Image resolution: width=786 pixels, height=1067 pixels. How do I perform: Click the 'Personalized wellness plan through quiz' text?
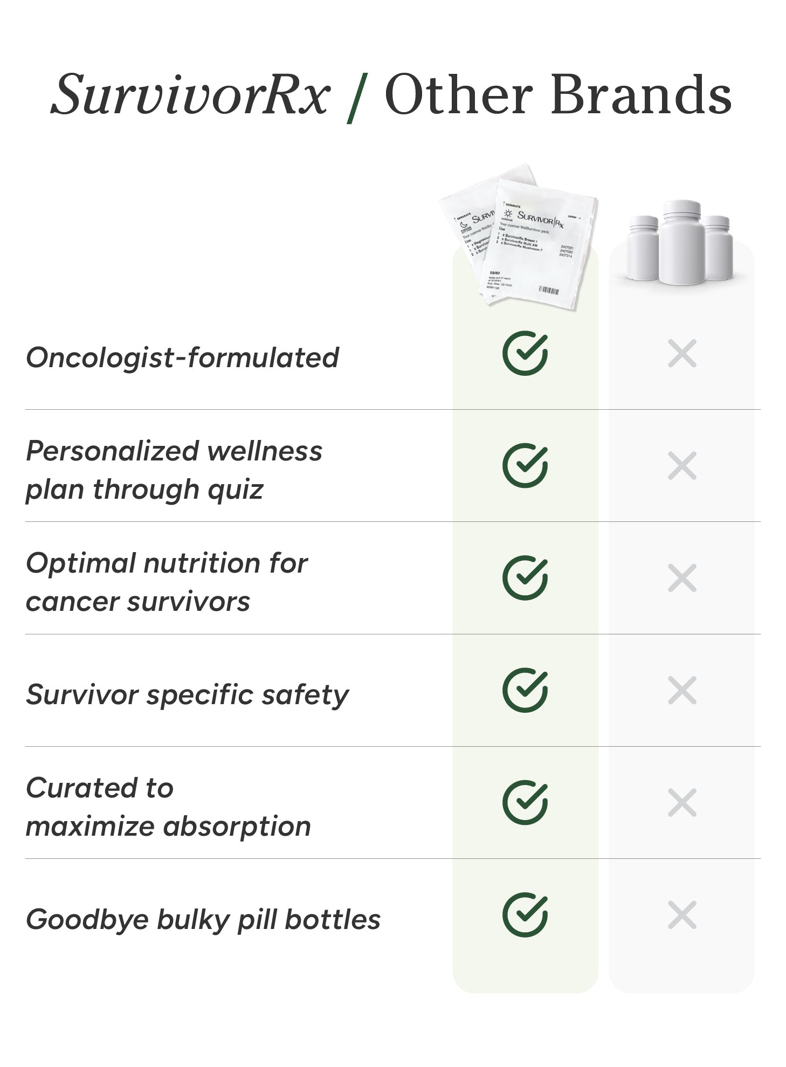click(x=174, y=470)
